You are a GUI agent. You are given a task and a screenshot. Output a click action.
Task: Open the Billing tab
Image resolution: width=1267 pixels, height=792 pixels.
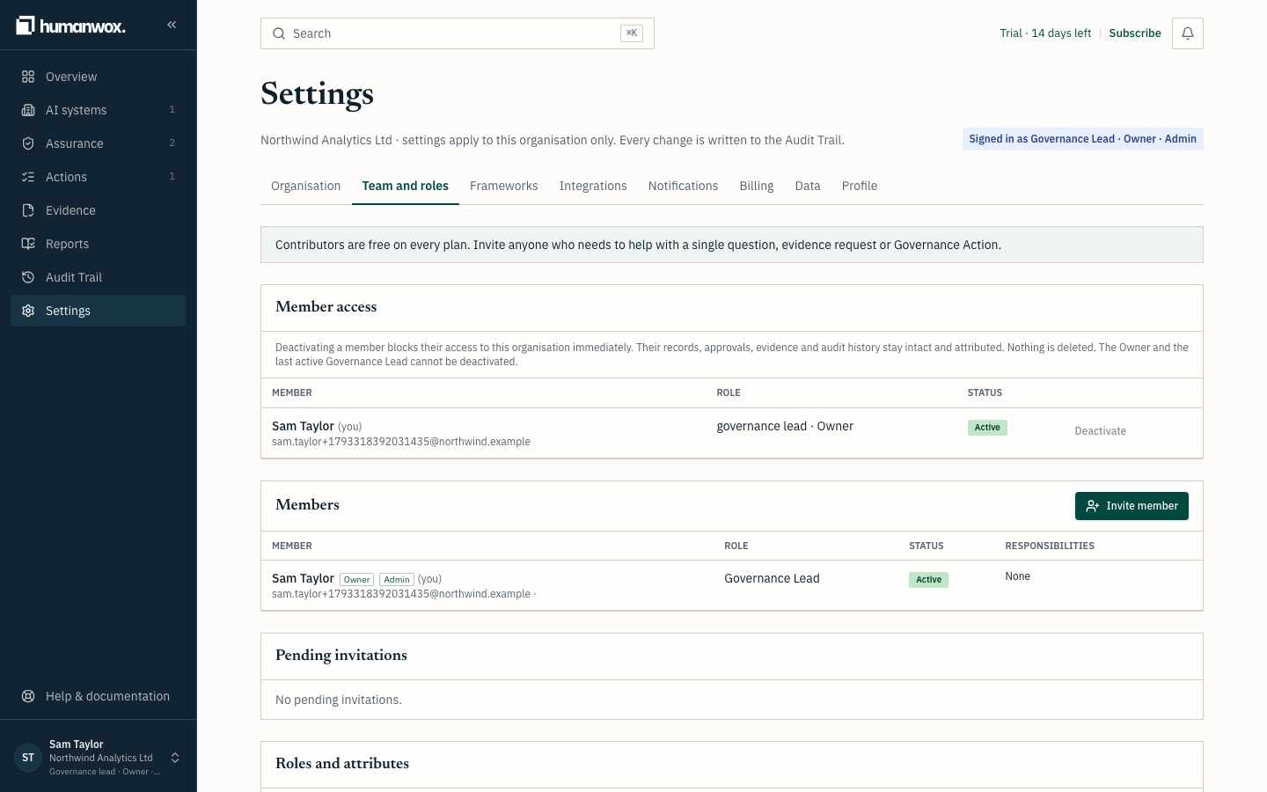[757, 186]
